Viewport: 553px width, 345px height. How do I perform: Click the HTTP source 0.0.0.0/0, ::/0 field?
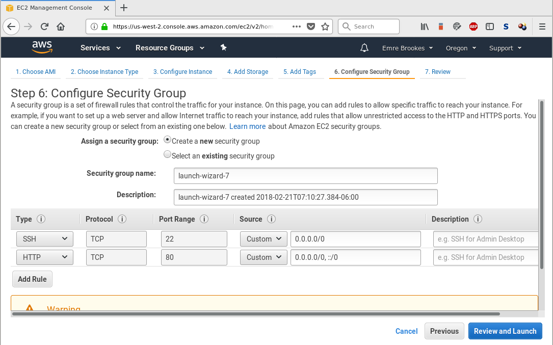pos(356,257)
